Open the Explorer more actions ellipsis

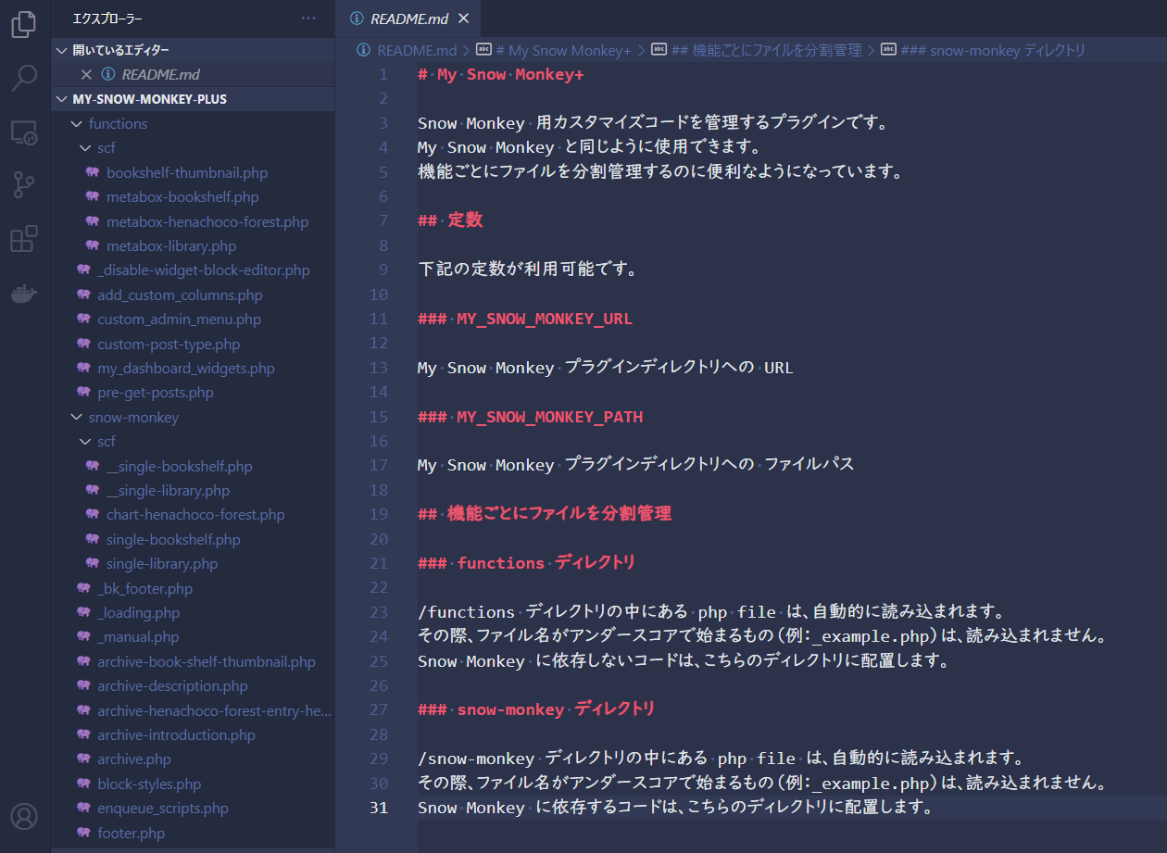click(x=308, y=19)
